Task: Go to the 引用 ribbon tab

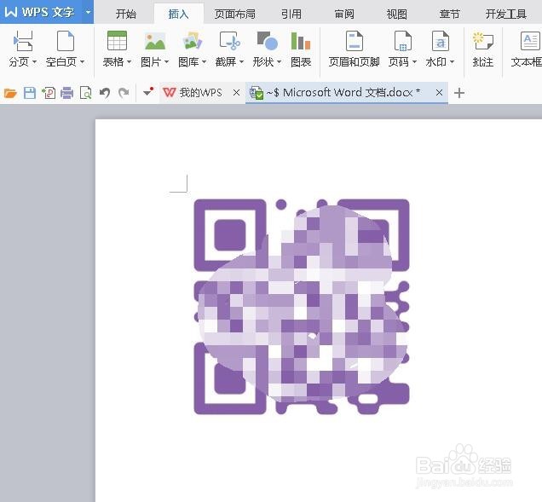Action: (x=291, y=14)
